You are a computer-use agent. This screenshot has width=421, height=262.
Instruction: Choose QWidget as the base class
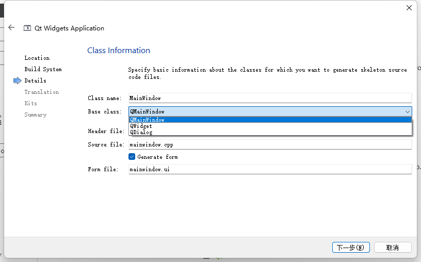pos(270,126)
